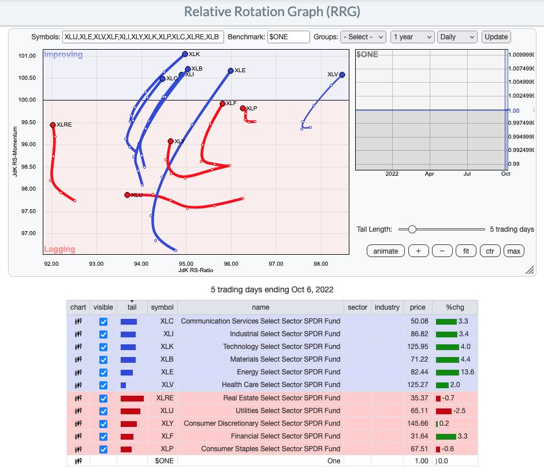Image resolution: width=544 pixels, height=472 pixels.
Task: Sort table by sector column header
Action: pyautogui.click(x=357, y=307)
